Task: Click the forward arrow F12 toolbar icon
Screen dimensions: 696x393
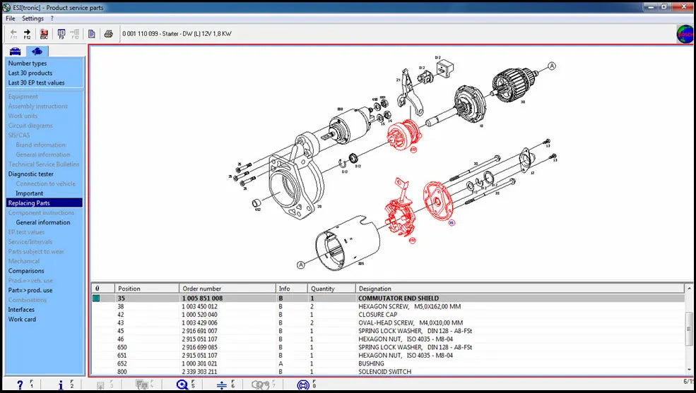Action: coord(27,33)
